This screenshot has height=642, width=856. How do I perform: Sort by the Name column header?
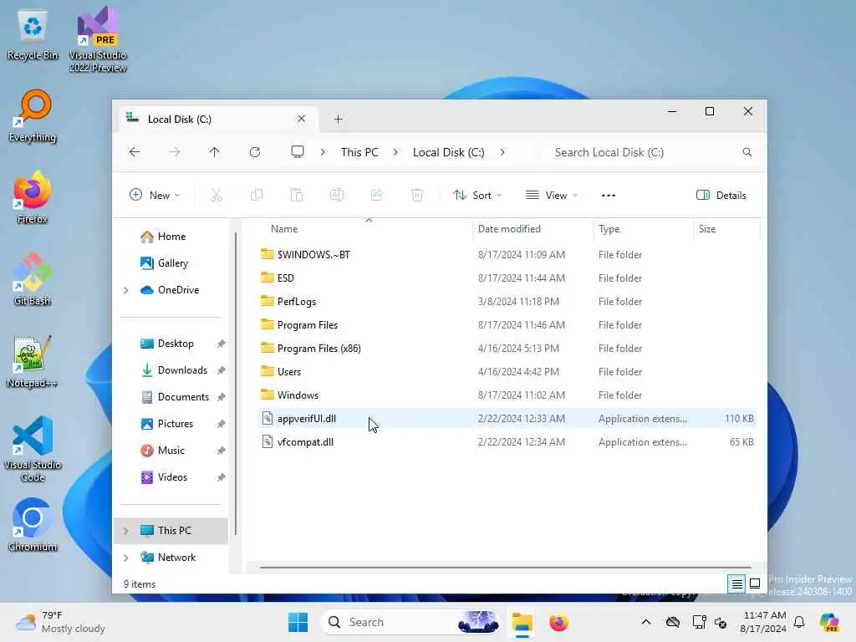point(284,229)
